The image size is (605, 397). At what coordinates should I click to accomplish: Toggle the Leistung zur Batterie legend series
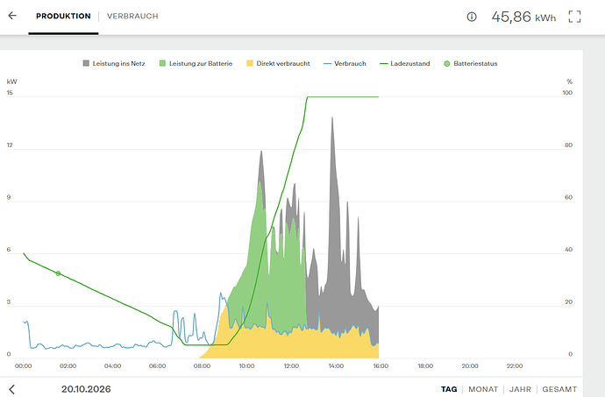[x=196, y=63]
